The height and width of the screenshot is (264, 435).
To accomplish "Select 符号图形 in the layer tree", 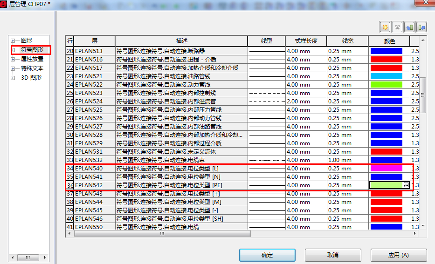I will click(x=32, y=50).
